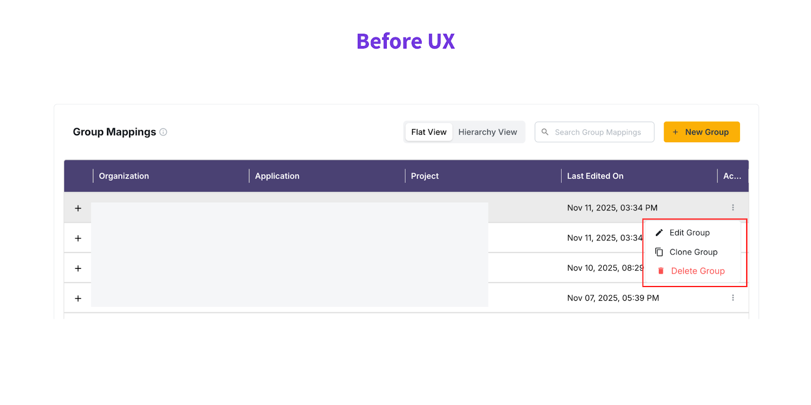Expand the second group mapping row

point(78,238)
